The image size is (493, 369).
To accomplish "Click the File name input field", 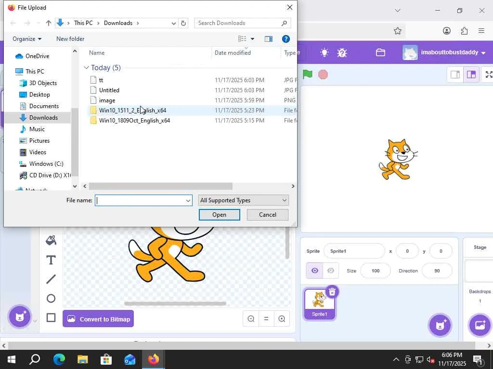I will [x=140, y=200].
